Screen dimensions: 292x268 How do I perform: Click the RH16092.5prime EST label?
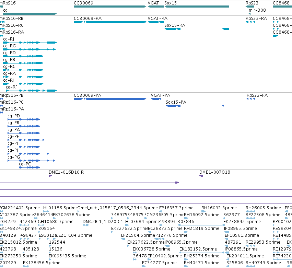[201, 215]
